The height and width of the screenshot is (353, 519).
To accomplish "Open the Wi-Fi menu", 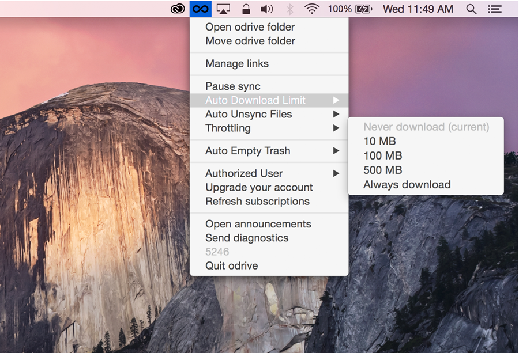I will tap(312, 9).
